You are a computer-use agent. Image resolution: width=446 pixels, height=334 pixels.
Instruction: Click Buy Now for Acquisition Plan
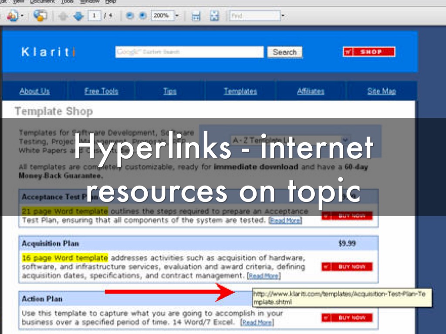coord(347,267)
